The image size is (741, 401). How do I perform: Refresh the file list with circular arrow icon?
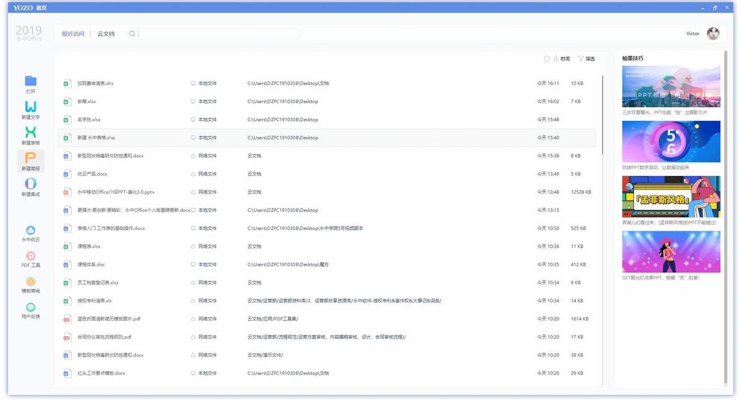coord(546,58)
